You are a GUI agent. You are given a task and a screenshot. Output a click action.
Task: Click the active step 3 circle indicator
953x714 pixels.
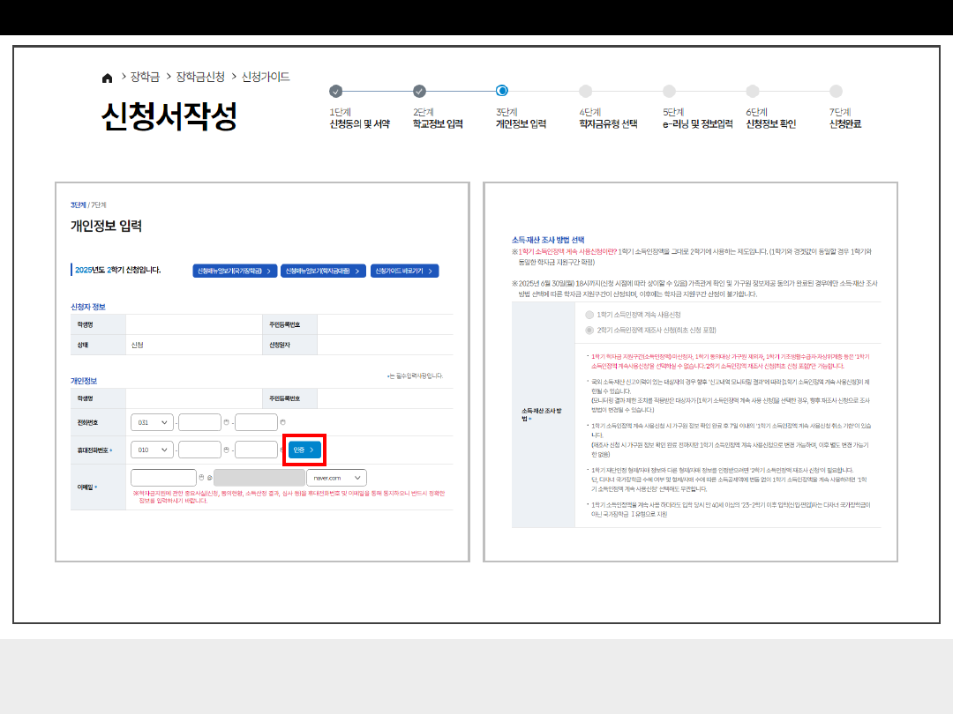(502, 91)
